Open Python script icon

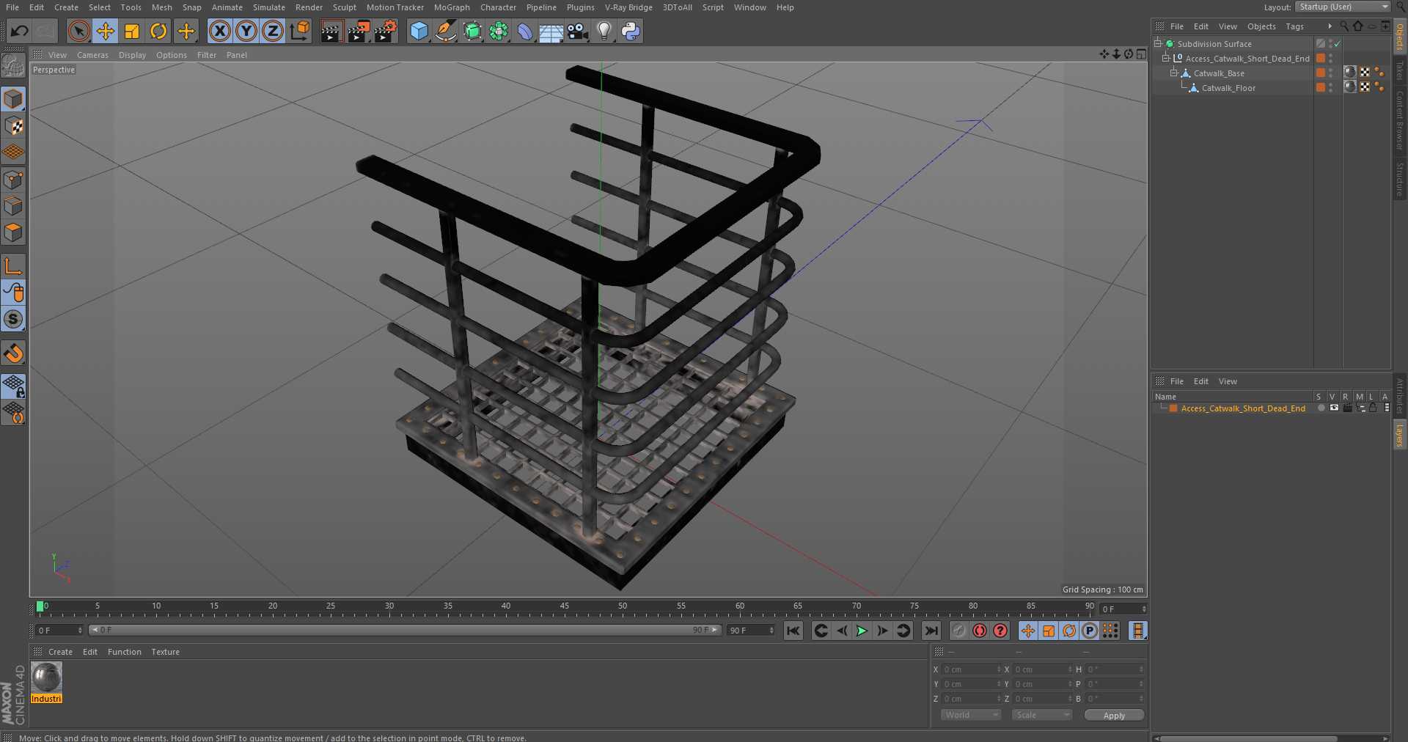[x=631, y=31]
